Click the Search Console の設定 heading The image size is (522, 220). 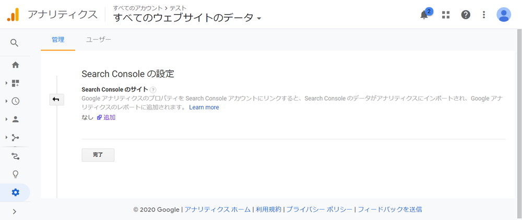tap(128, 74)
